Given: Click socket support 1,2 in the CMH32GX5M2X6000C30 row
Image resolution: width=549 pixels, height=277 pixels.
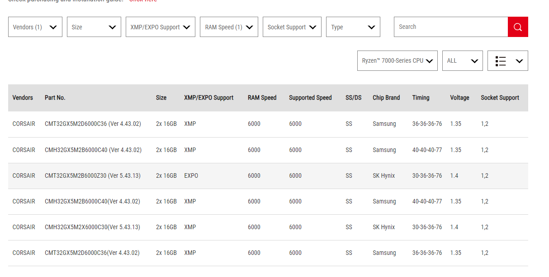Looking at the screenshot, I should (484, 227).
